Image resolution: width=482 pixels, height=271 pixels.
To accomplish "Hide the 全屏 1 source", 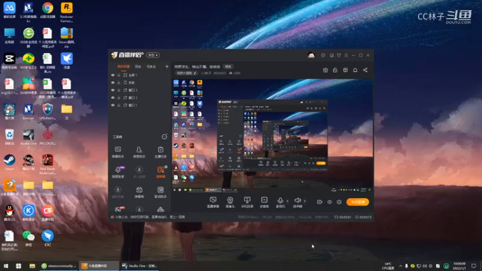I will tap(113, 75).
